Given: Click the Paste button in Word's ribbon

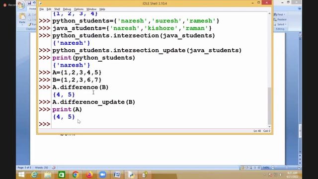Looking at the screenshot, I should (22, 18).
